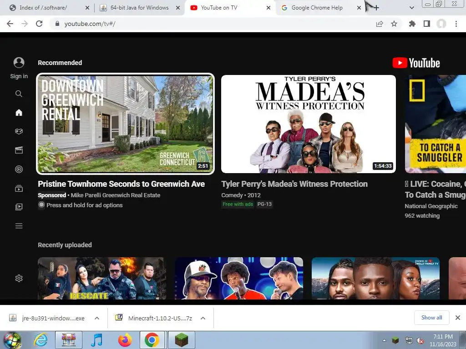The width and height of the screenshot is (466, 349).
Task: Reload the YouTube page
Action: click(x=39, y=24)
